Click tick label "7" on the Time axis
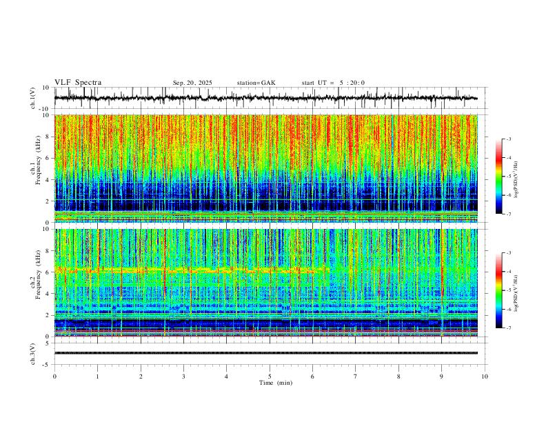The height and width of the screenshot is (422, 546). [356, 376]
